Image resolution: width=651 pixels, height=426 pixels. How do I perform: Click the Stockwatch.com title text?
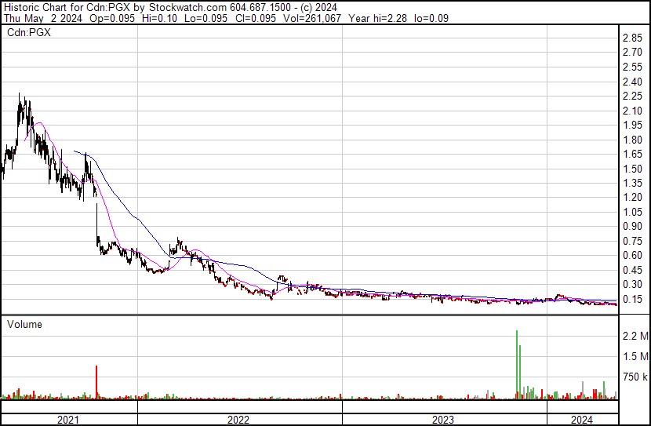(x=188, y=8)
